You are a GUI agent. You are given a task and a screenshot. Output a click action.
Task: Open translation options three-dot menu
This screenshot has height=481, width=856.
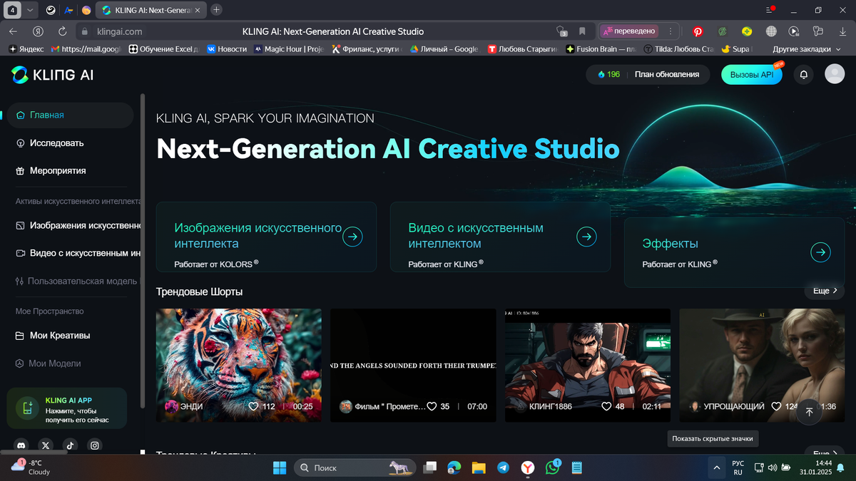point(671,31)
